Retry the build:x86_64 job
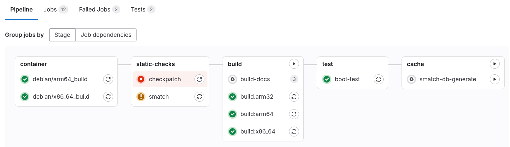This screenshot has width=510, height=147. (294, 132)
